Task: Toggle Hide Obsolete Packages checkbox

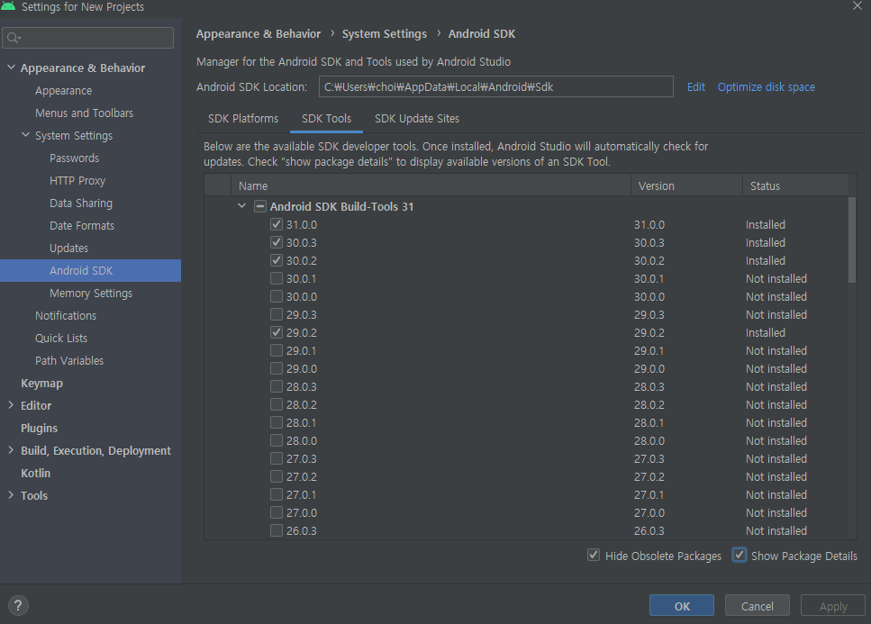Action: (594, 556)
